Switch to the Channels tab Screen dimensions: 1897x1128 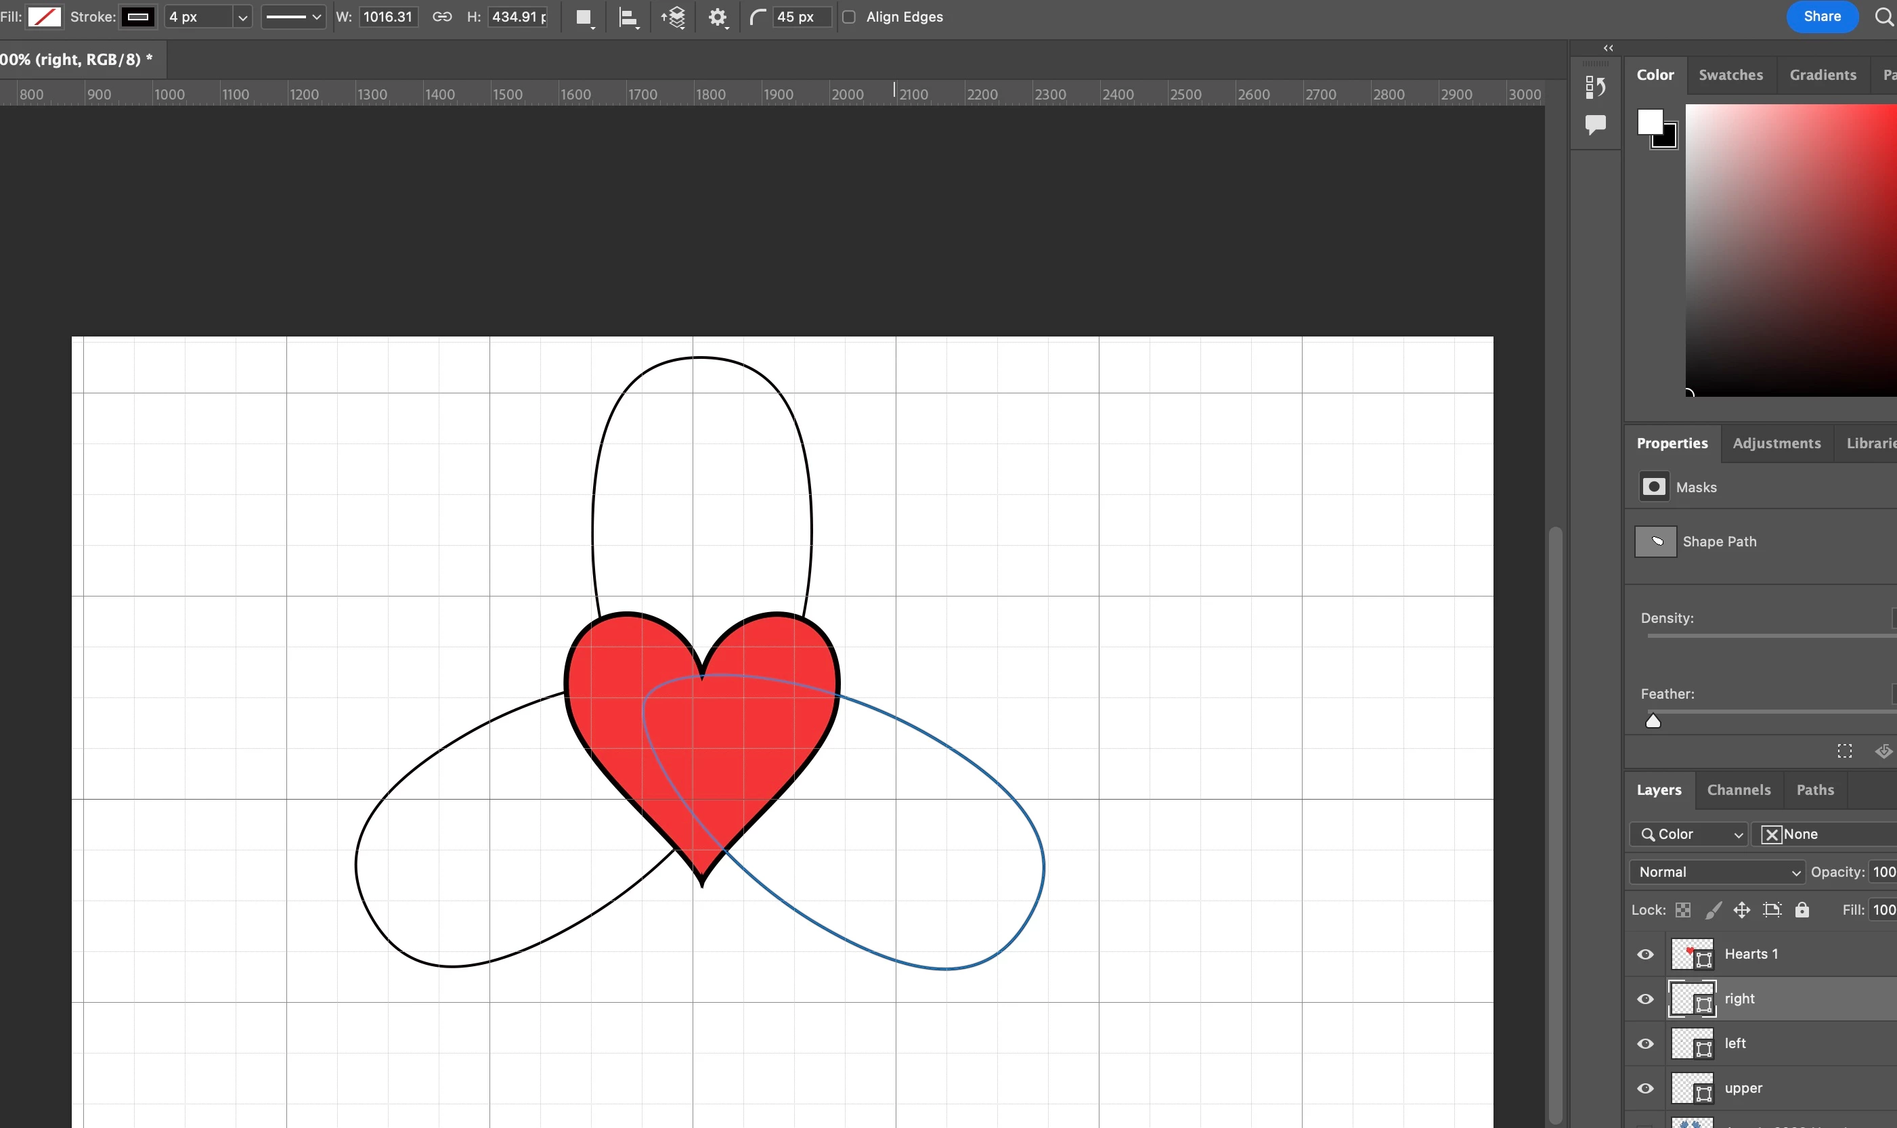(x=1738, y=789)
